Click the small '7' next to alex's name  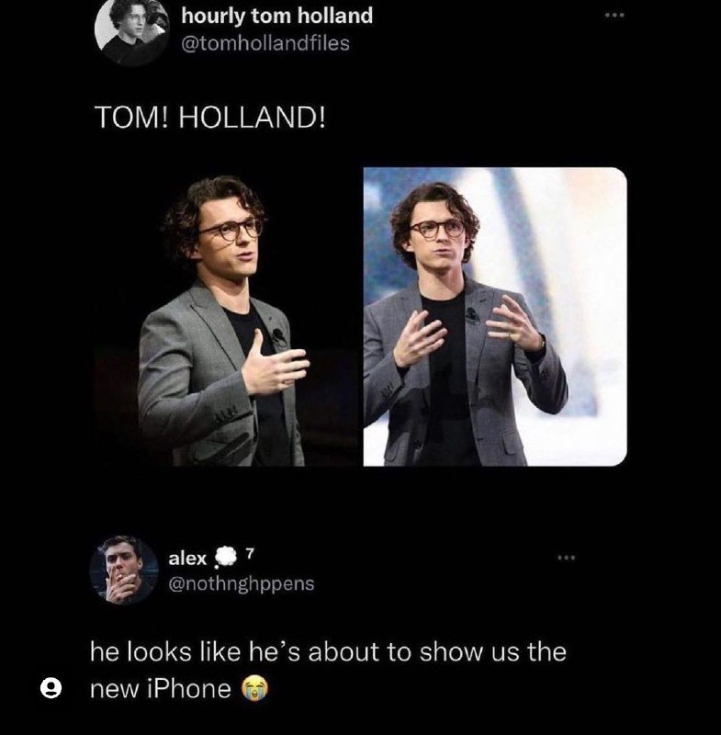point(251,552)
